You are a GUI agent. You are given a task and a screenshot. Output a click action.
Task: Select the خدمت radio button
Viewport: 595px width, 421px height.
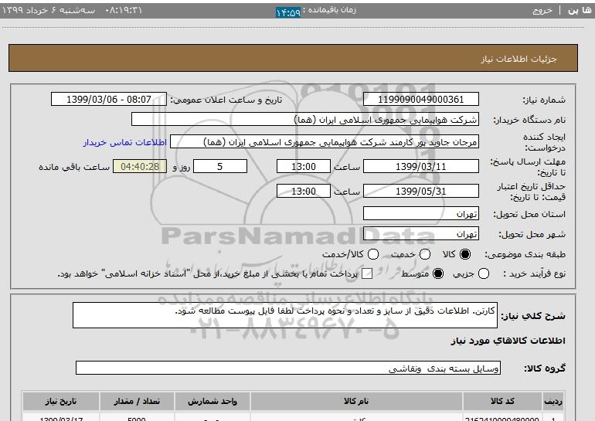point(425,254)
